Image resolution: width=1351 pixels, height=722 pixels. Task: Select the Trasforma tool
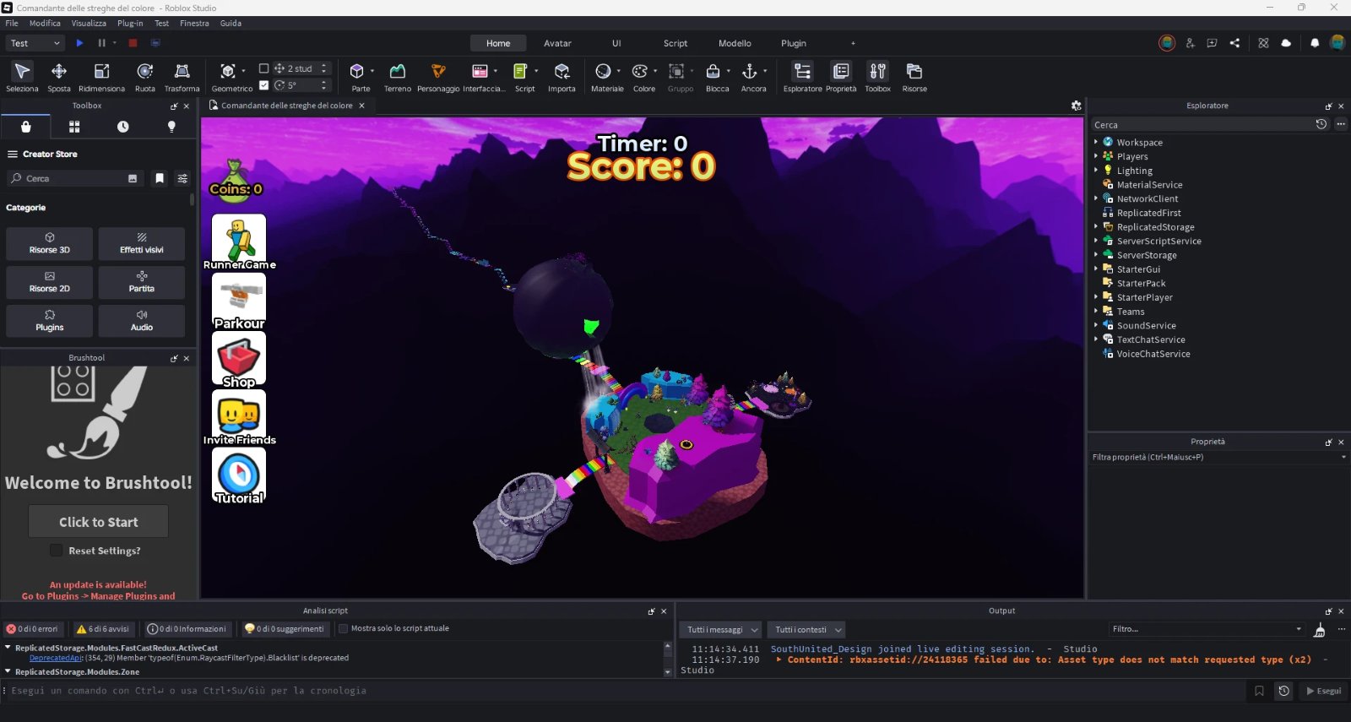pyautogui.click(x=182, y=76)
